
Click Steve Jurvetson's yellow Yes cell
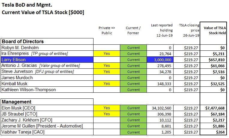point(107,72)
